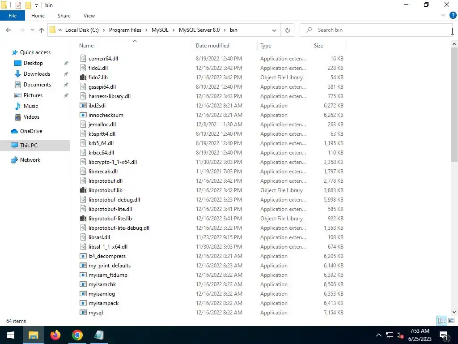
Task: Refresh the bin folder view
Action: click(x=288, y=30)
